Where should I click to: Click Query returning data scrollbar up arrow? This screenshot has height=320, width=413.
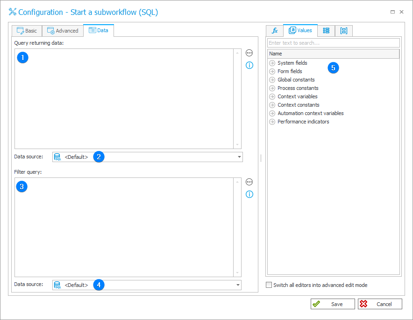click(237, 53)
